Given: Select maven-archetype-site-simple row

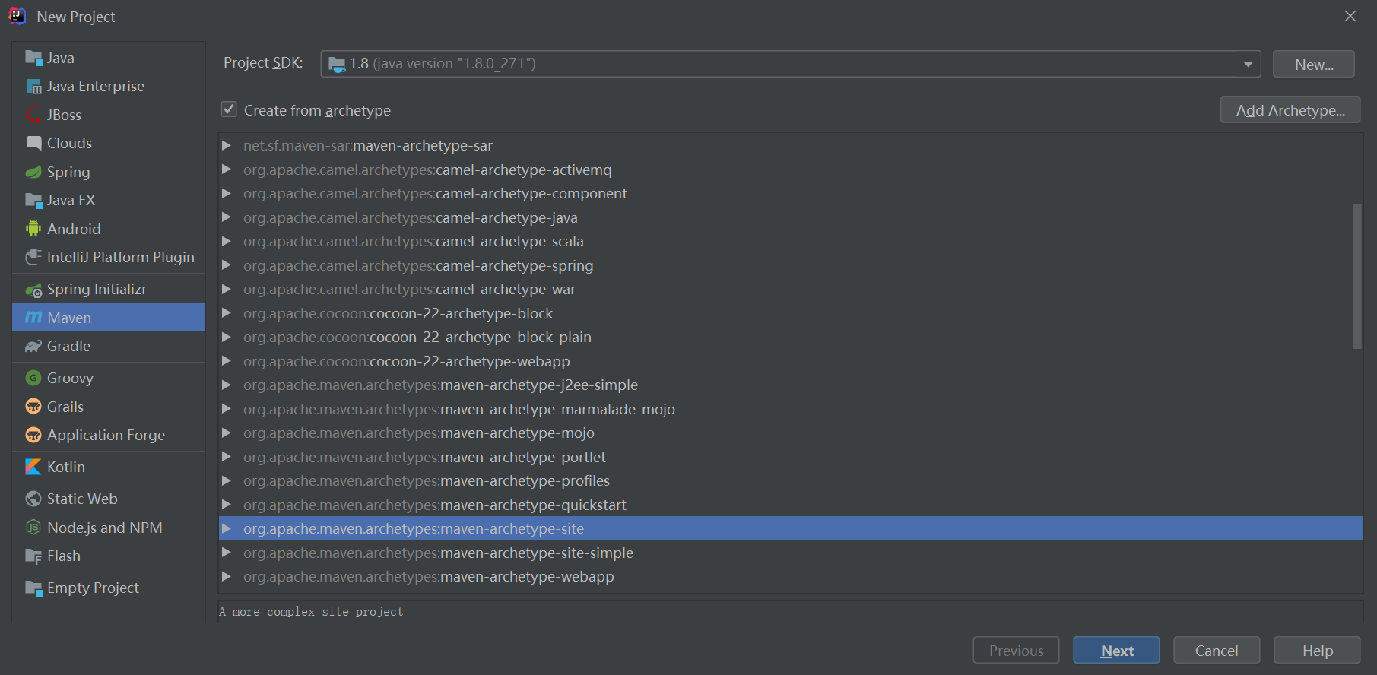Looking at the screenshot, I should [x=791, y=553].
